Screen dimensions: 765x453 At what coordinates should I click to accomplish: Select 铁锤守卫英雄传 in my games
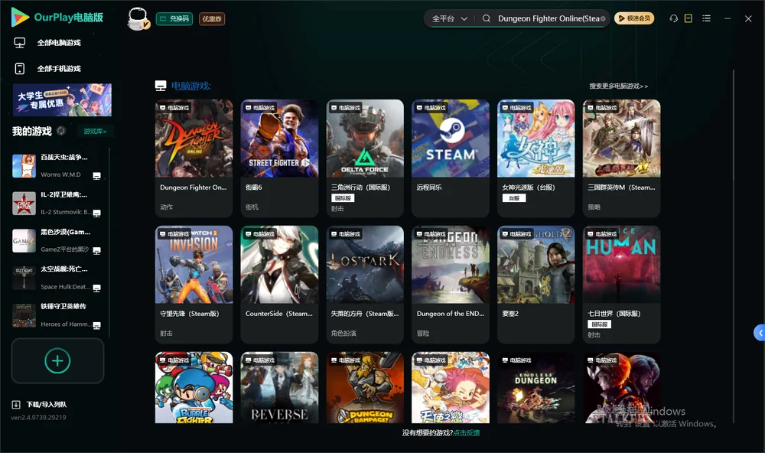pyautogui.click(x=57, y=315)
